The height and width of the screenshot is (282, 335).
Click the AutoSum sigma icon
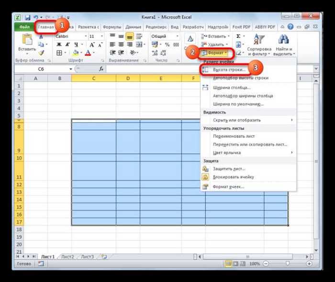click(238, 36)
